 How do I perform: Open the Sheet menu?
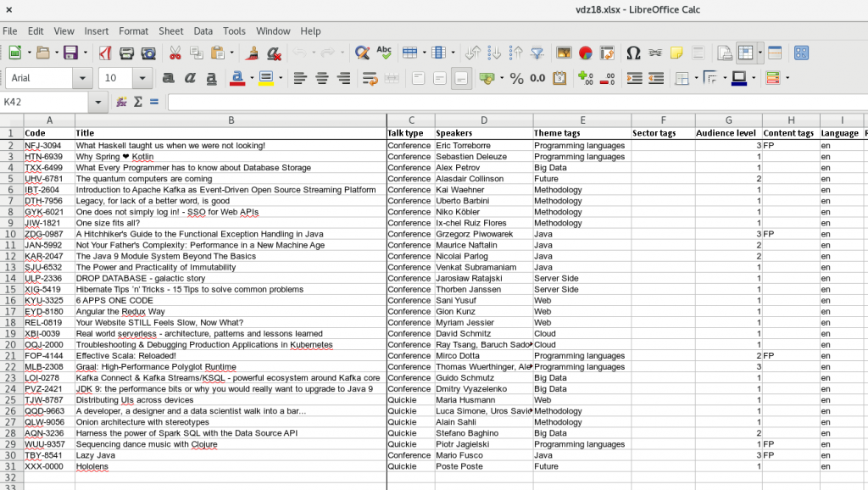click(x=170, y=31)
